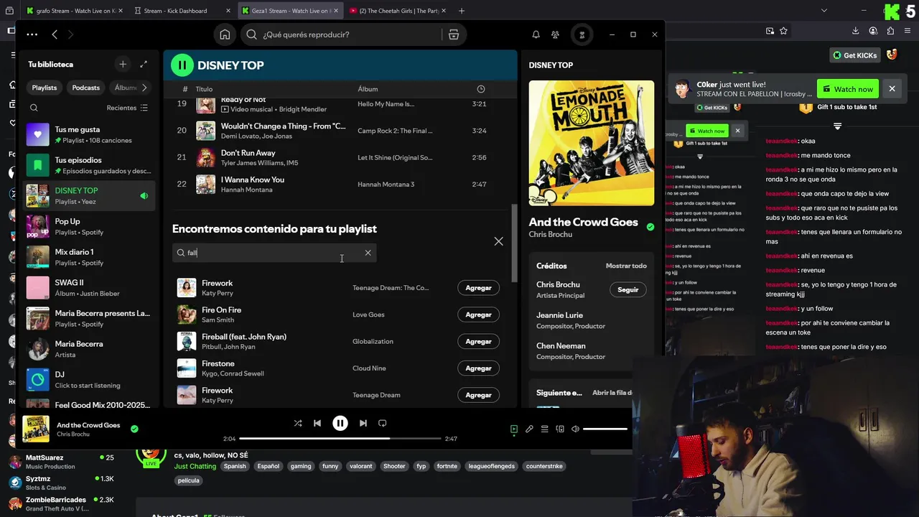Adjust the Spotify volume slider

pos(605,429)
